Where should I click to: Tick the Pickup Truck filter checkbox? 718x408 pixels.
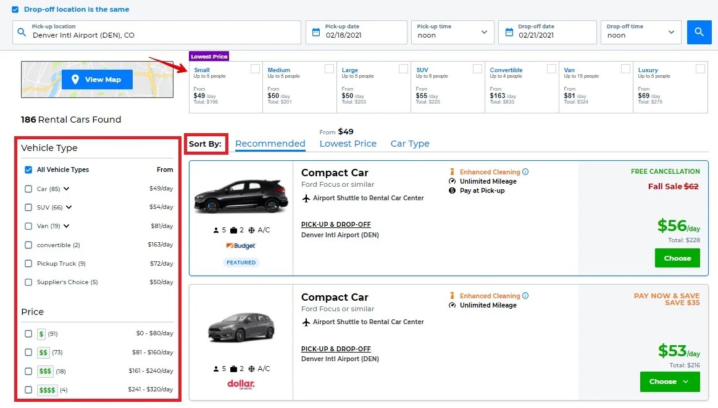click(x=28, y=264)
